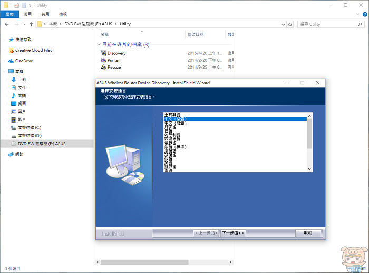This screenshot has width=369, height=273.
Task: Open 桌面 desktop folder in sidebar
Action: (22, 103)
